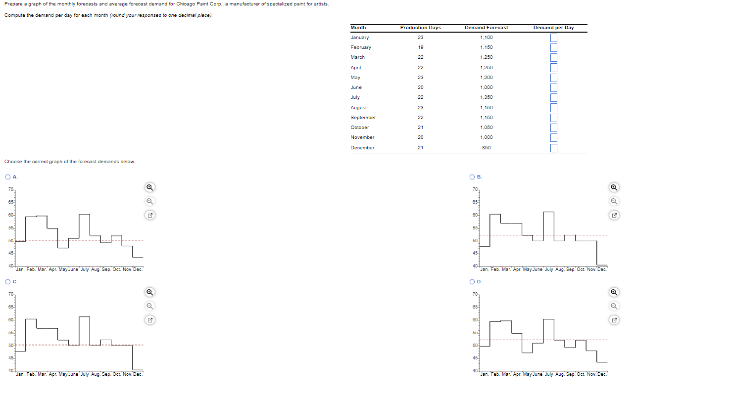Viewport: 732px width, 398px height.
Task: Click July's demand forecast value 1,350
Action: click(x=486, y=97)
